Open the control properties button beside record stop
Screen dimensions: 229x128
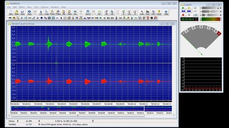(x=195, y=15)
